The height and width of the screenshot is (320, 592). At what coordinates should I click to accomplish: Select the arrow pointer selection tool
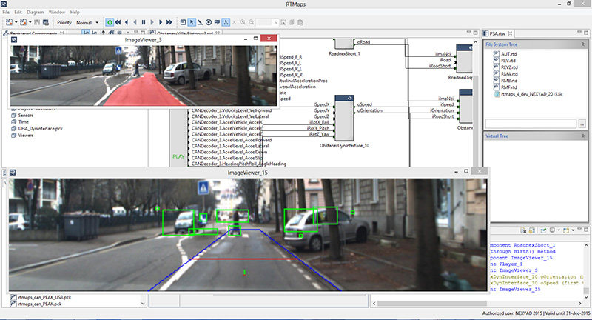(x=192, y=23)
